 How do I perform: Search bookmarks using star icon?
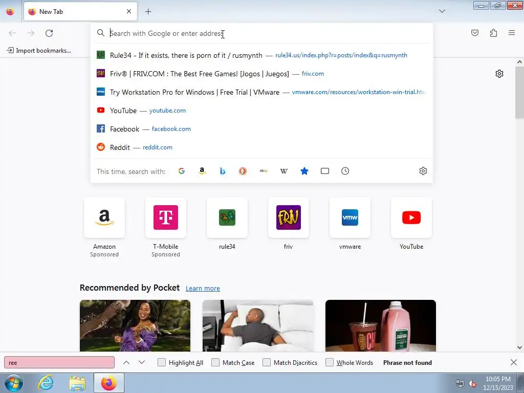click(x=304, y=171)
